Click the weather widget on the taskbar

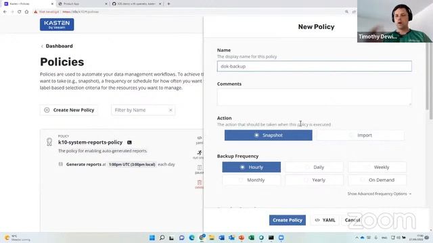point(17,238)
